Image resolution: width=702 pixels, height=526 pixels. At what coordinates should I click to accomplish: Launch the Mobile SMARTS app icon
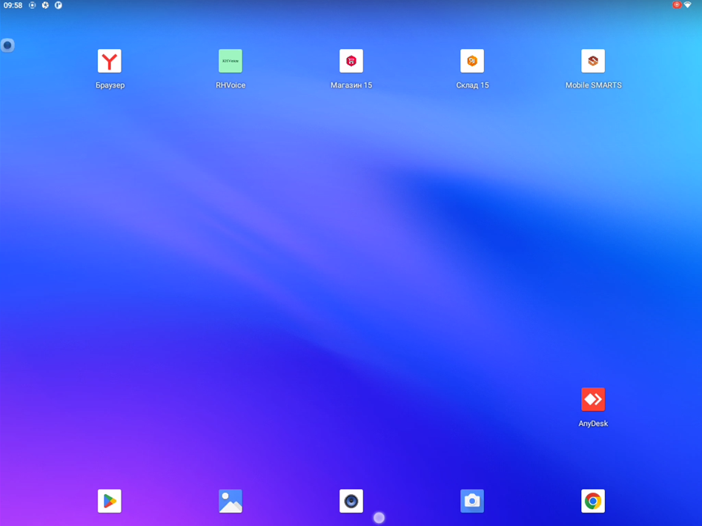click(x=593, y=62)
